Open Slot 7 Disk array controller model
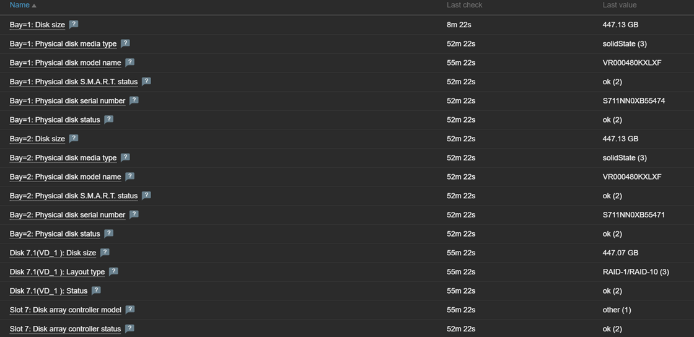Screen dimensions: 694x337 [65, 310]
